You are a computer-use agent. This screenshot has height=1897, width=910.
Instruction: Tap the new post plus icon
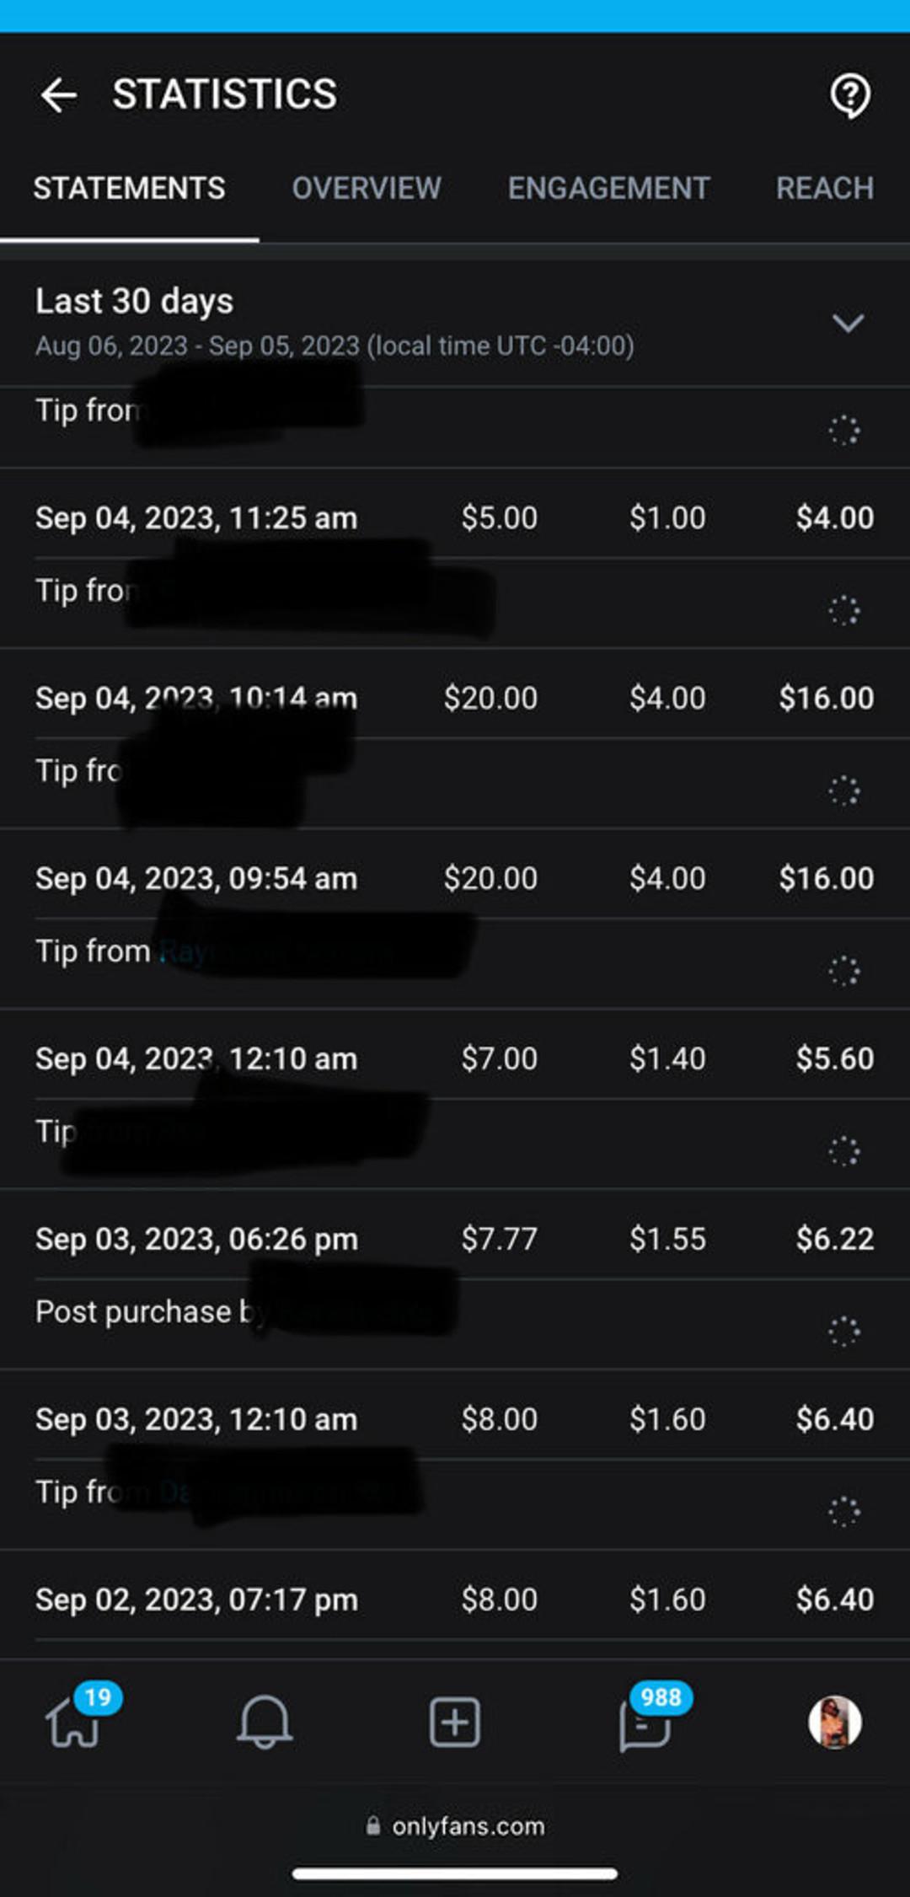click(455, 1722)
